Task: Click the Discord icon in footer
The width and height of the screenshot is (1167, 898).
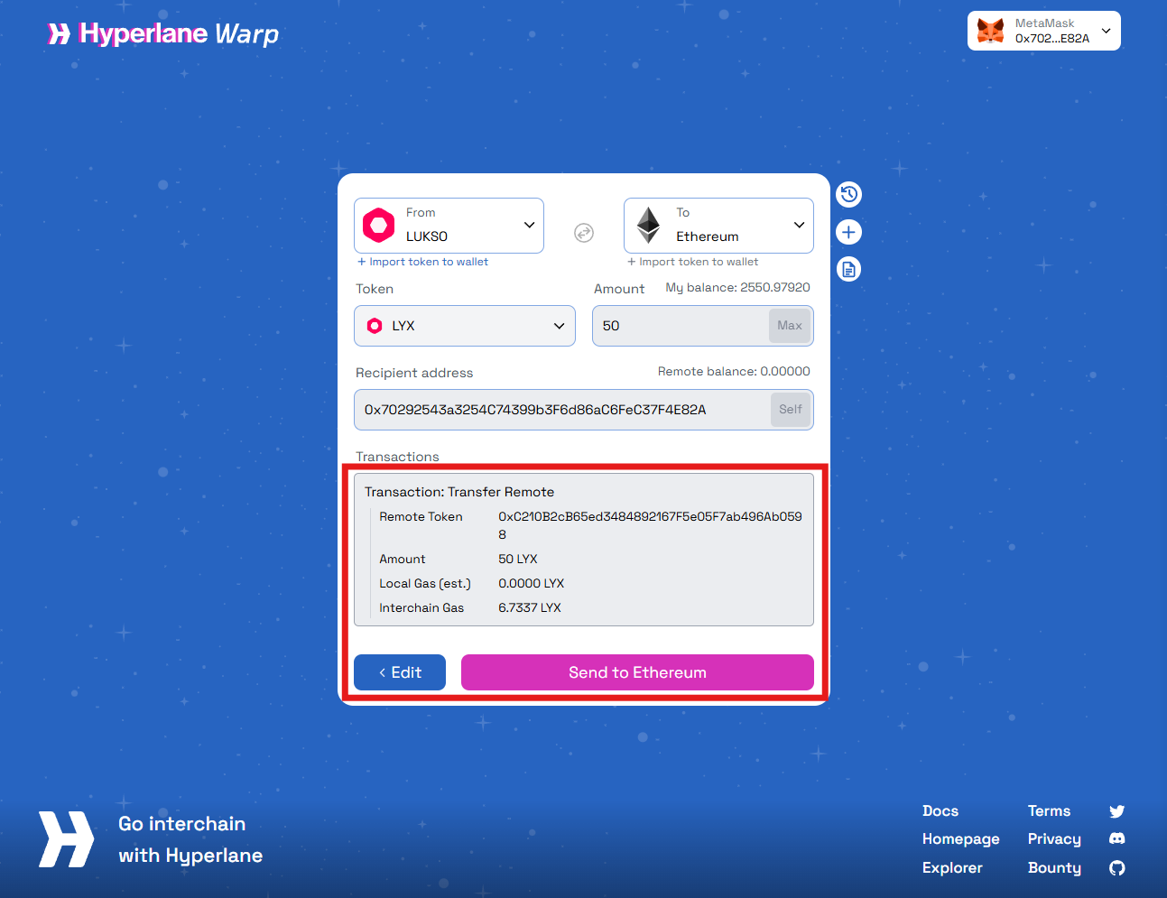Action: [x=1116, y=838]
